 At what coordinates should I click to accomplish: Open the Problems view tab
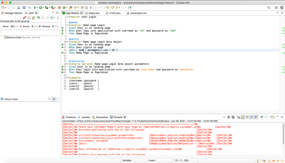point(70,117)
